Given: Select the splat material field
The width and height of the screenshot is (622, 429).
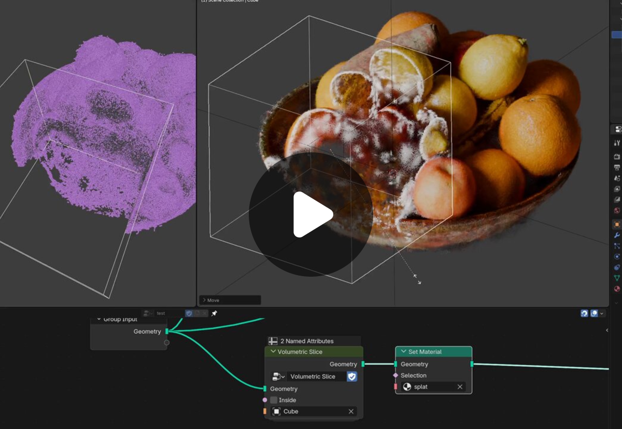Looking at the screenshot, I should (x=433, y=387).
